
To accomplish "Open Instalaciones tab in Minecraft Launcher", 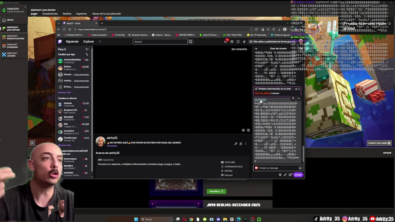I will click(x=50, y=14).
